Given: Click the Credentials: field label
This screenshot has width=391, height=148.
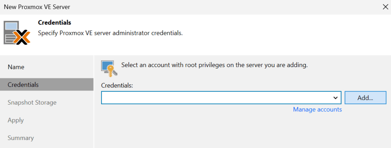Looking at the screenshot, I should click(117, 86).
